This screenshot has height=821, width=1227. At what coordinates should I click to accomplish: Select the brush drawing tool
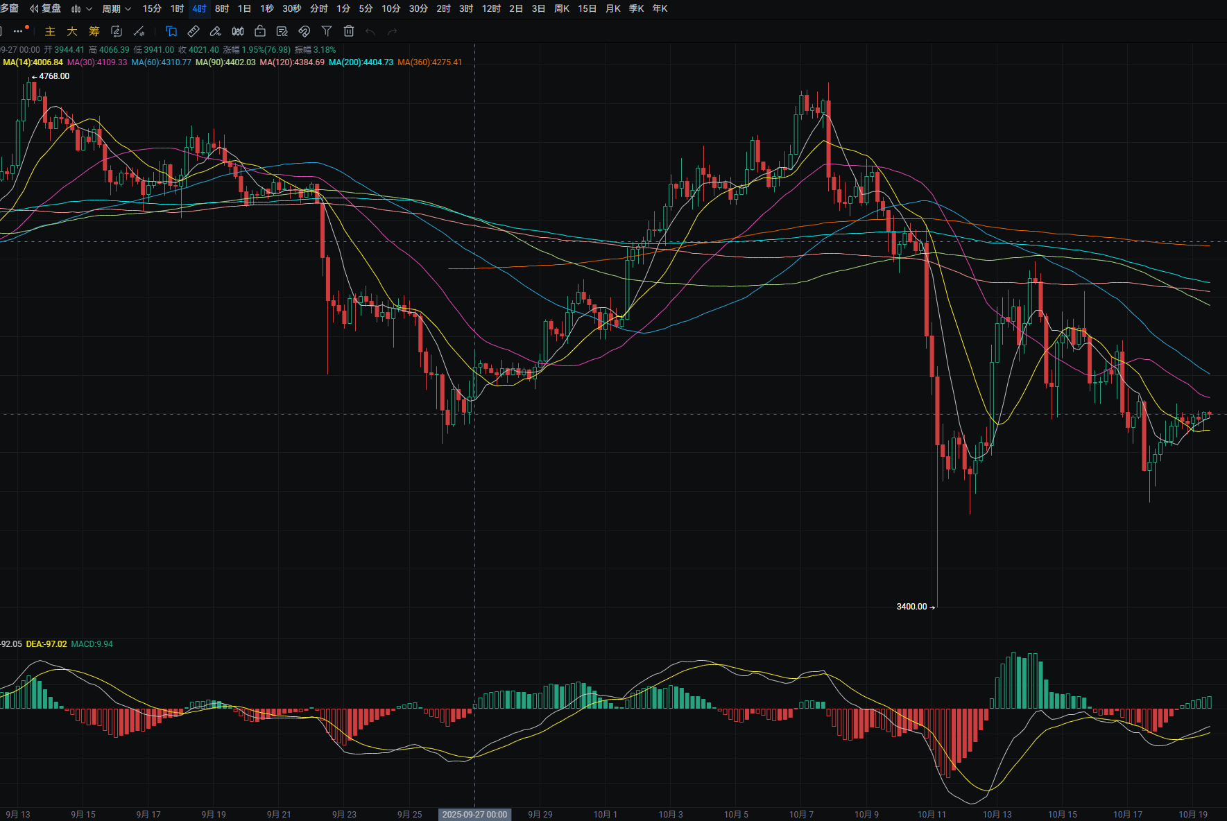(x=216, y=31)
